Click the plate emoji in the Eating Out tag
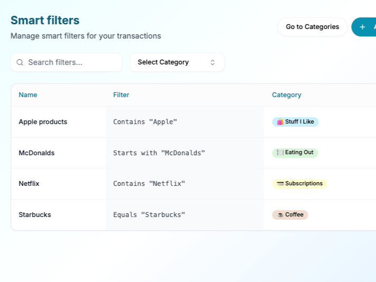 pos(280,153)
